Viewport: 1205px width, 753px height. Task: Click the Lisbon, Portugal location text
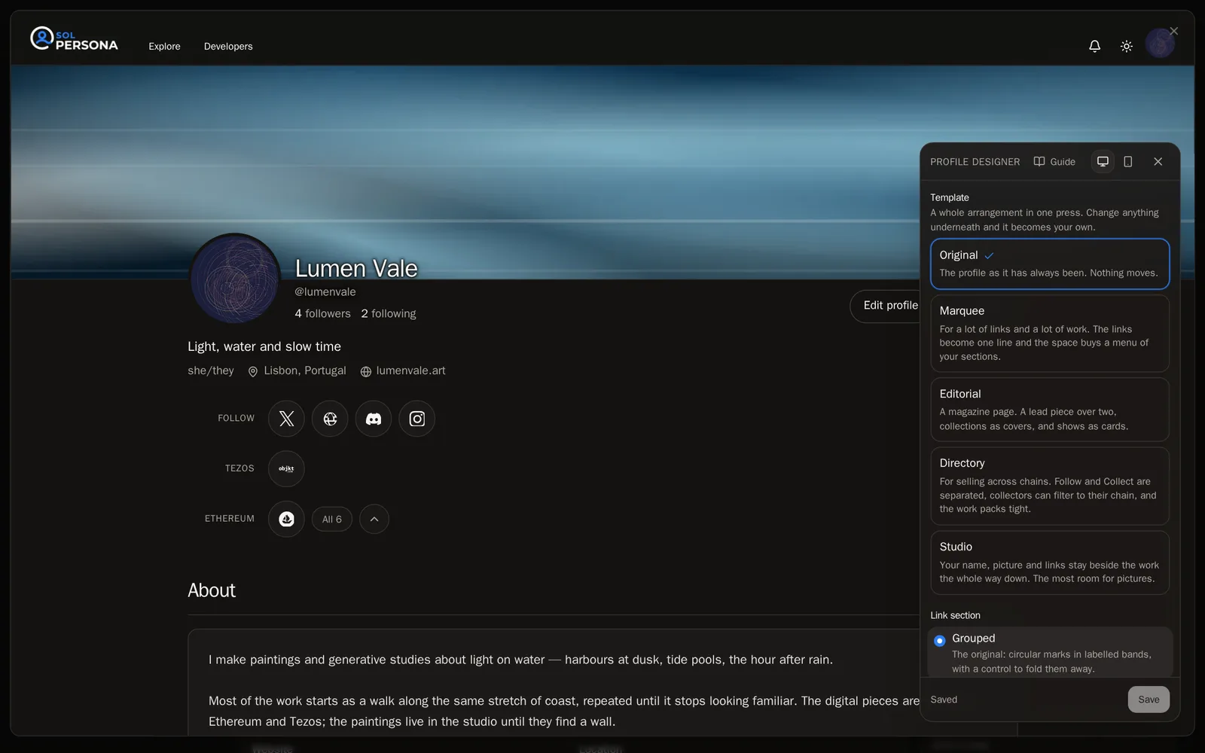point(297,370)
